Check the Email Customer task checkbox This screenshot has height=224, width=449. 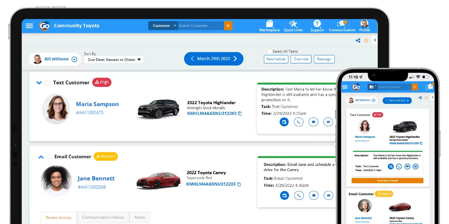[x=49, y=157]
